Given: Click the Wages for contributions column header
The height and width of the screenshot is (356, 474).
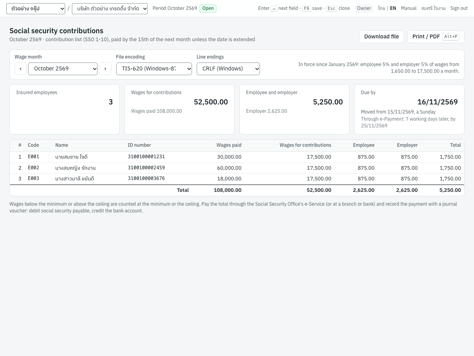Looking at the screenshot, I should [305, 145].
